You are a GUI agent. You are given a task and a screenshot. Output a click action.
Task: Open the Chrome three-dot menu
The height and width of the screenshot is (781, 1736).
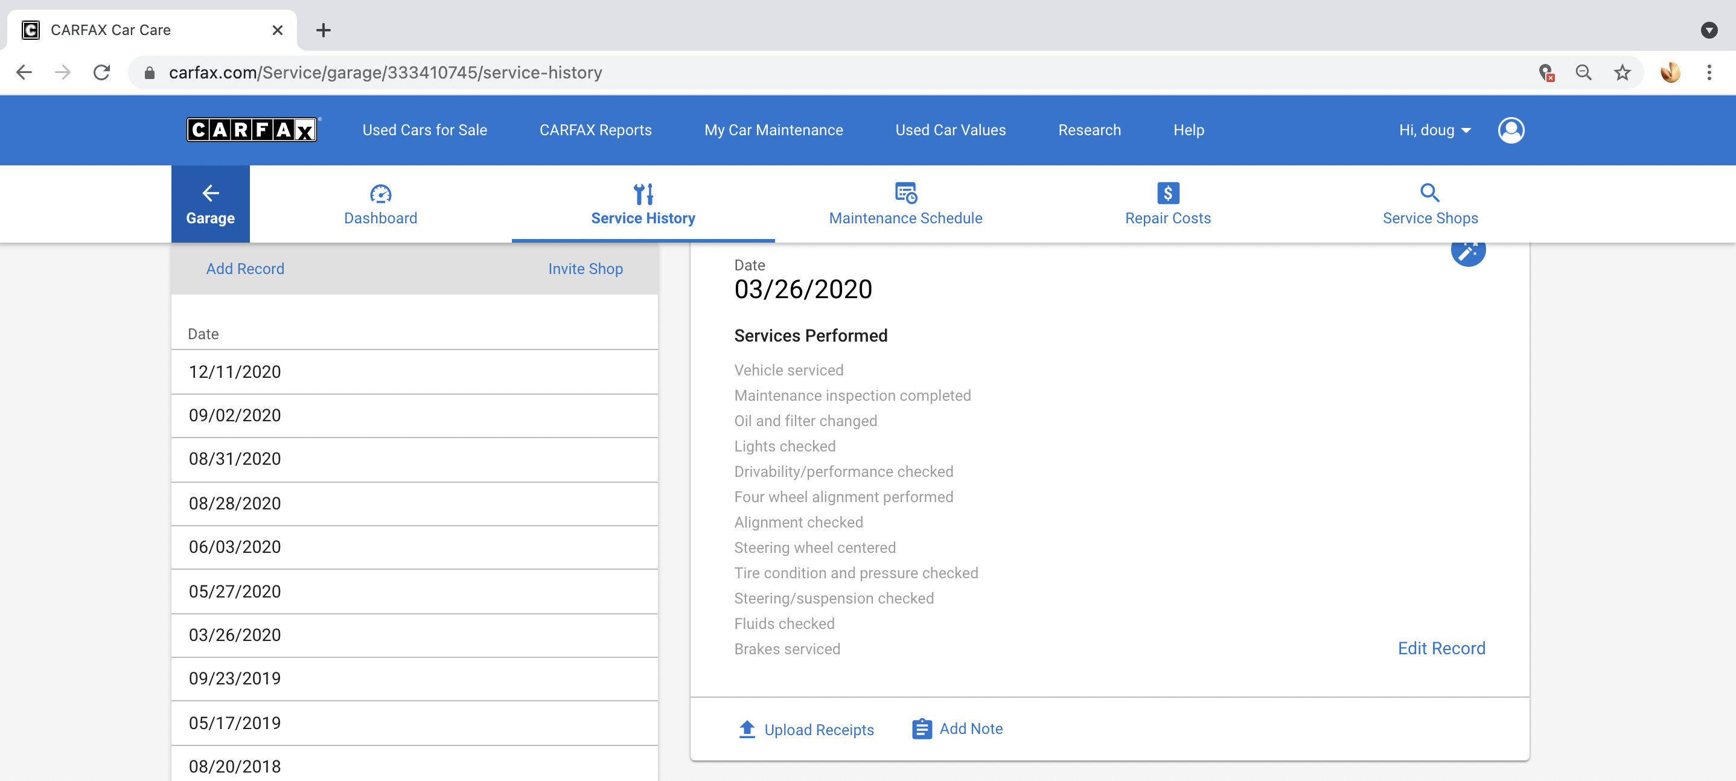coord(1708,72)
